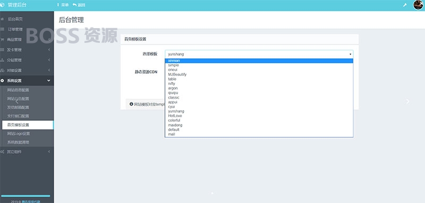Click the 选择模板 dropdown arrow
Image resolution: width=425 pixels, height=203 pixels.
click(350, 54)
